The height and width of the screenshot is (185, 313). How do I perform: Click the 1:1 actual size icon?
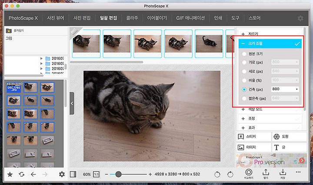[x=96, y=174]
